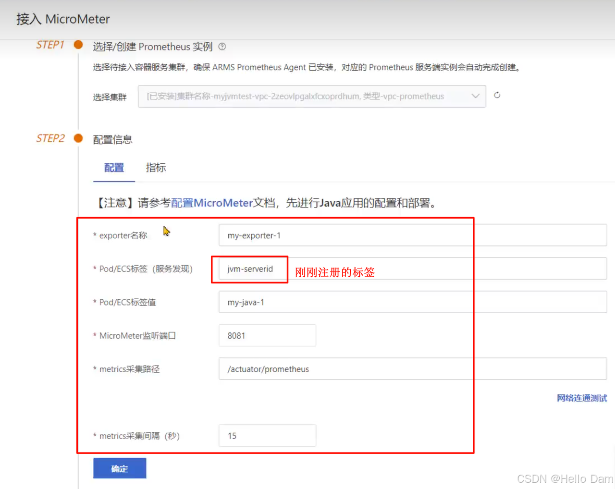615x489 pixels.
Task: Click the STEP1 marker text
Action: coord(50,45)
